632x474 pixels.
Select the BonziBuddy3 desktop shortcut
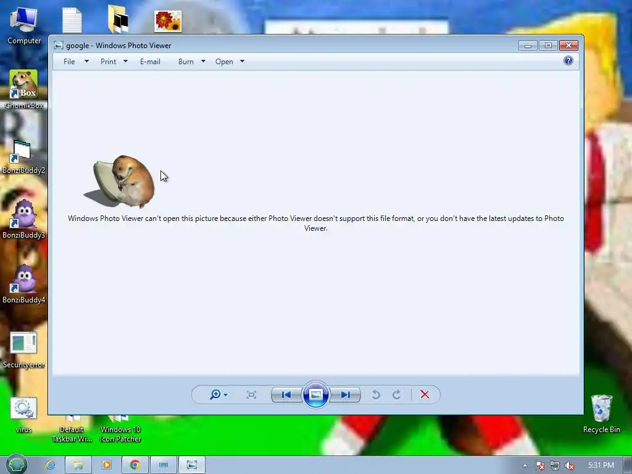point(23,219)
